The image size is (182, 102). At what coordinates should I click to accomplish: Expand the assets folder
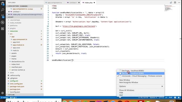click(x=14, y=53)
